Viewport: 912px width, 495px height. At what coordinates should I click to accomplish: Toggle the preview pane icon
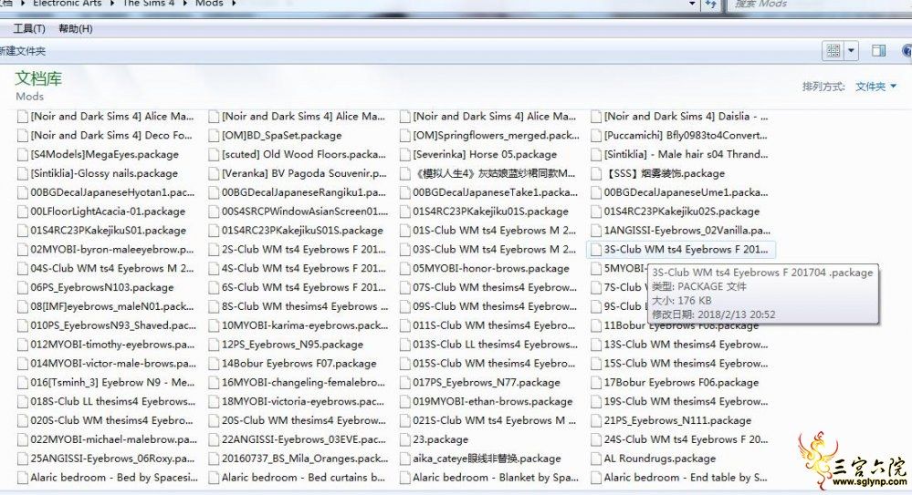click(878, 51)
